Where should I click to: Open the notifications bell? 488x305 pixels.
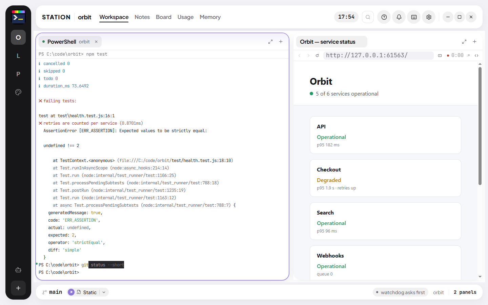click(399, 17)
